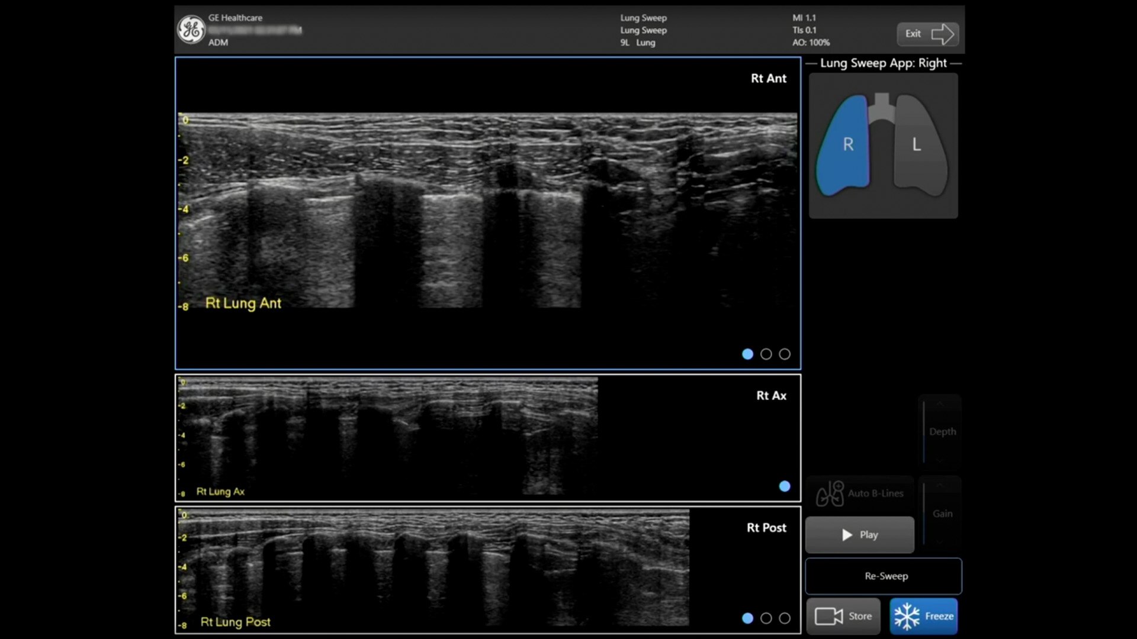
Task: Select second page dot in Rt Post panel
Action: point(766,618)
